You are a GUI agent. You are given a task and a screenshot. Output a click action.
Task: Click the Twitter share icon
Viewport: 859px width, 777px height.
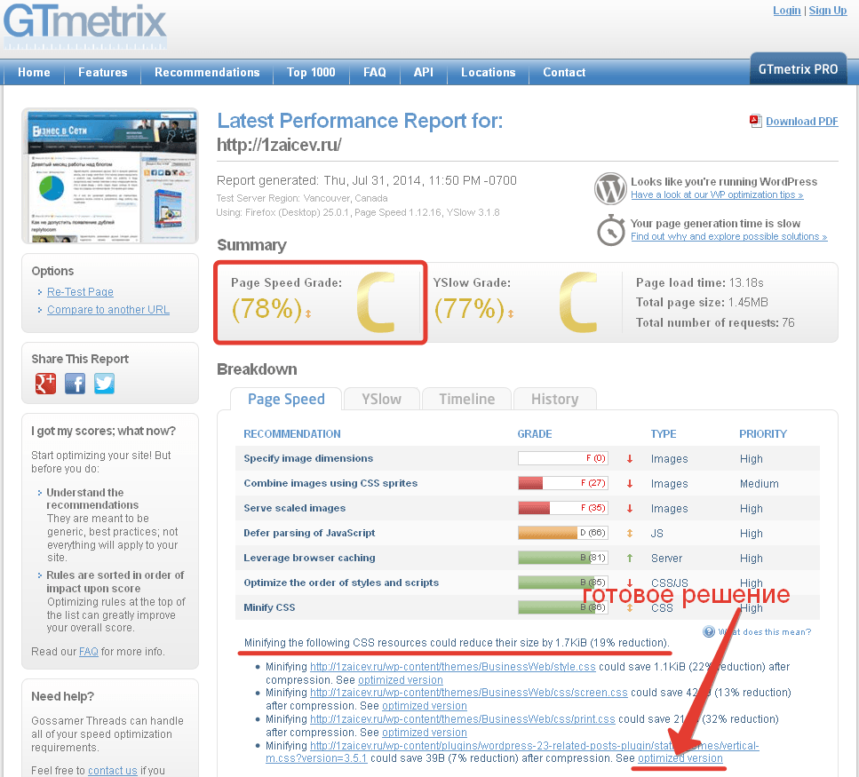(x=105, y=384)
